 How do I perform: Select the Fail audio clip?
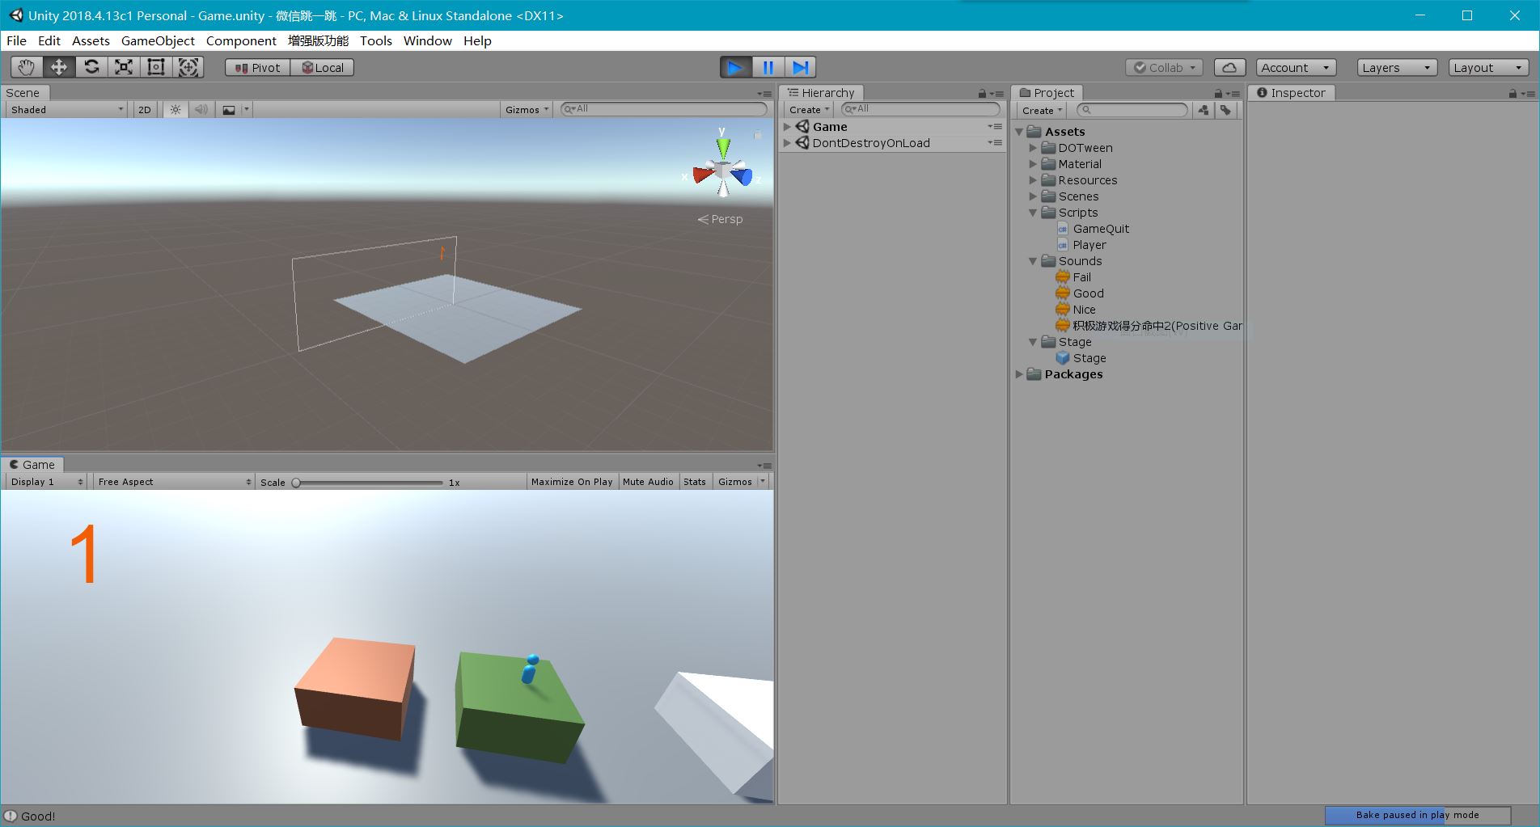[1081, 277]
